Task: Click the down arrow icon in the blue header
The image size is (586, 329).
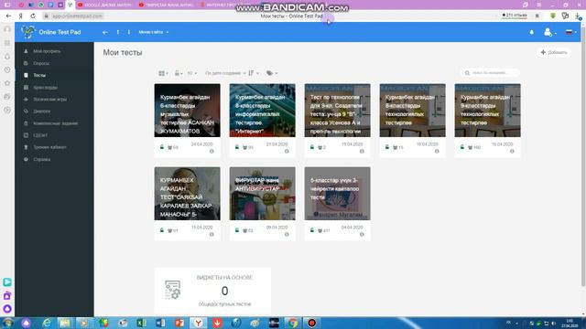Action: click(x=129, y=33)
